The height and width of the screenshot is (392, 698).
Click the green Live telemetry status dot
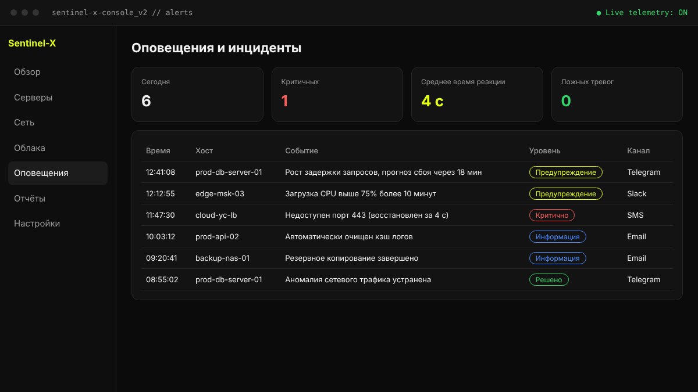point(599,13)
